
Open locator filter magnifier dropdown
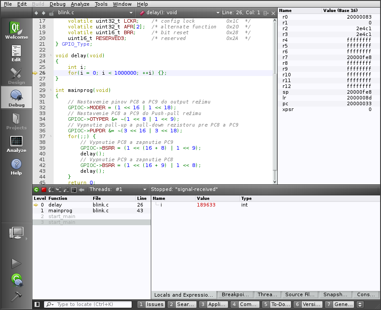[x=50, y=304]
